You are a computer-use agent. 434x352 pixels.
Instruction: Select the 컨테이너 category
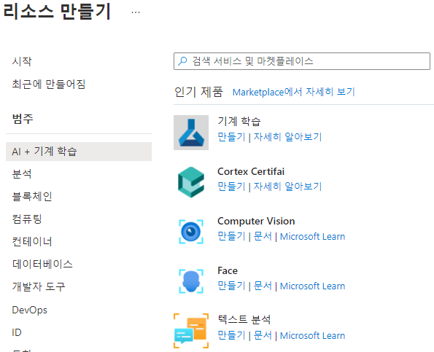[32, 241]
